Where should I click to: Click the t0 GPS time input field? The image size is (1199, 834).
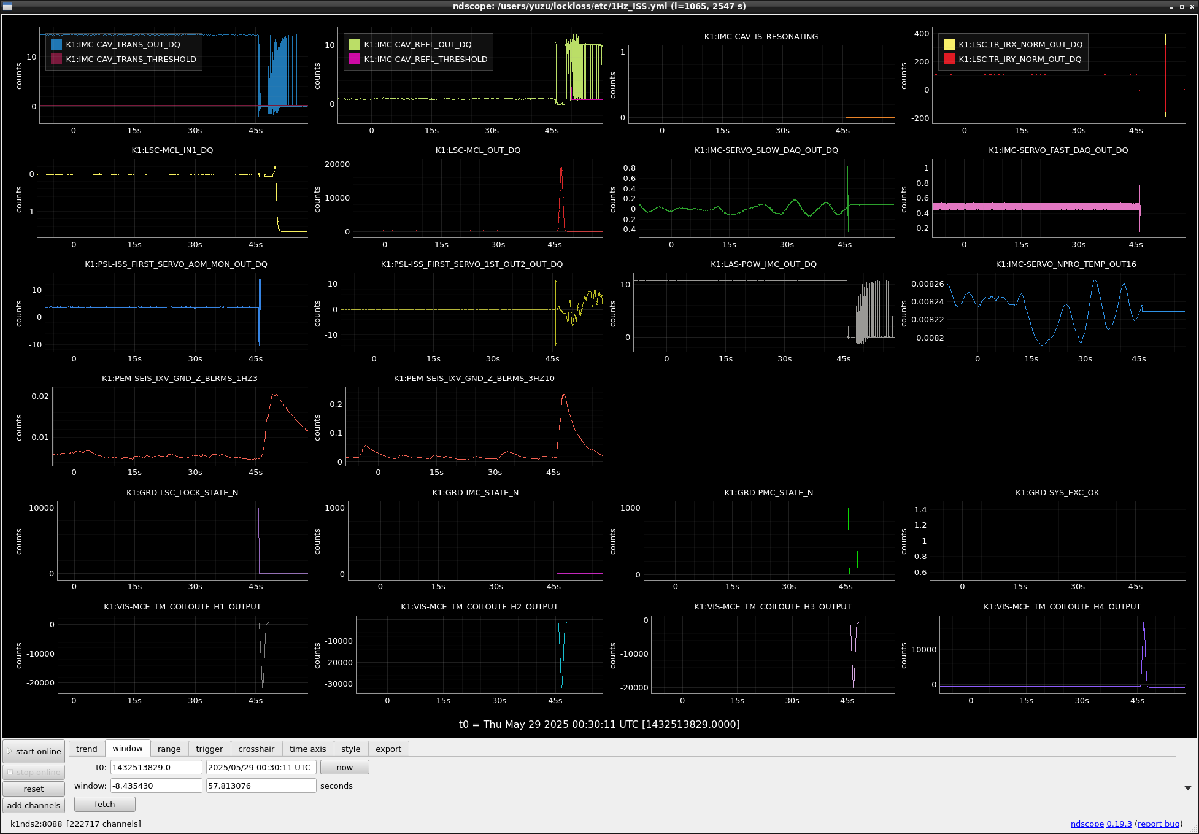156,767
